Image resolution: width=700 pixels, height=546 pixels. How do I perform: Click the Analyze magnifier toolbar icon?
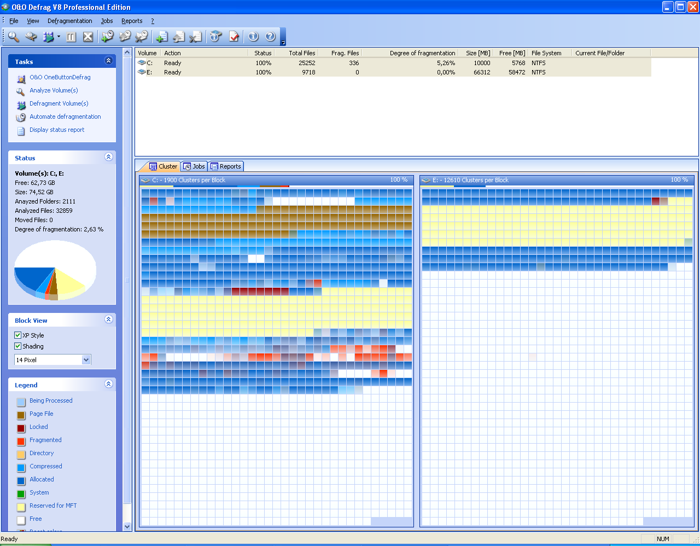click(13, 37)
